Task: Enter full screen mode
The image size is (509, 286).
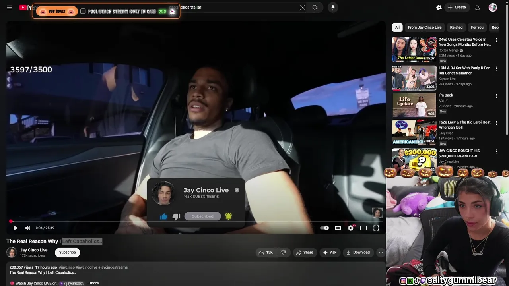Action: click(x=376, y=228)
